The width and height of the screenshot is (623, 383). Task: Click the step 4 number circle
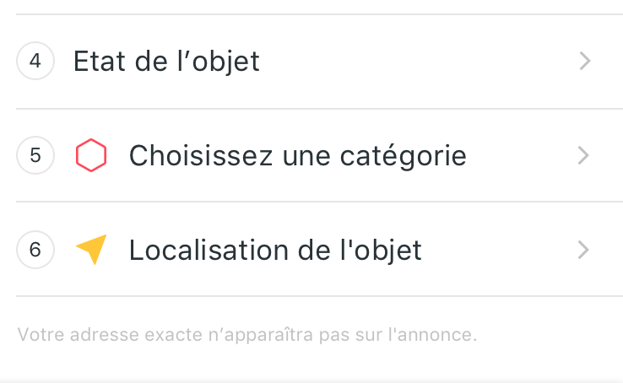[x=35, y=62]
